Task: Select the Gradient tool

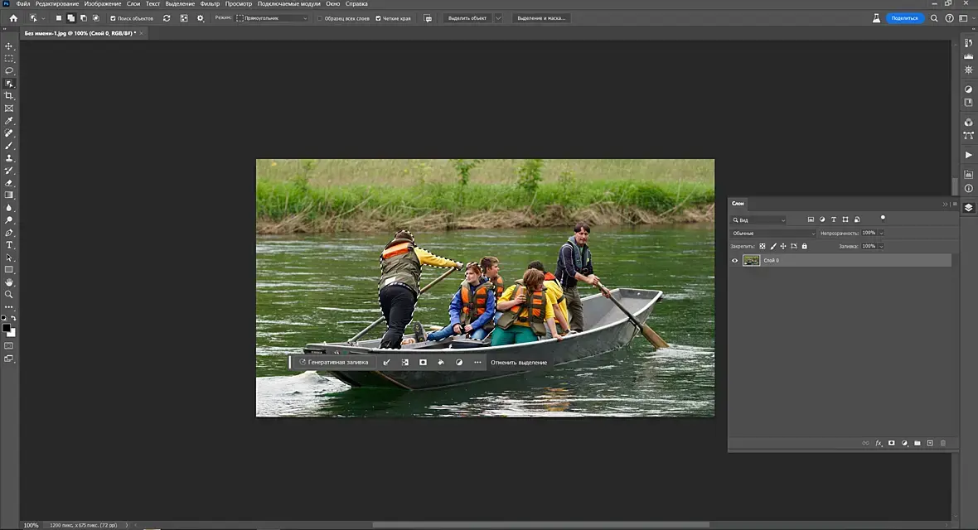Action: coord(9,195)
